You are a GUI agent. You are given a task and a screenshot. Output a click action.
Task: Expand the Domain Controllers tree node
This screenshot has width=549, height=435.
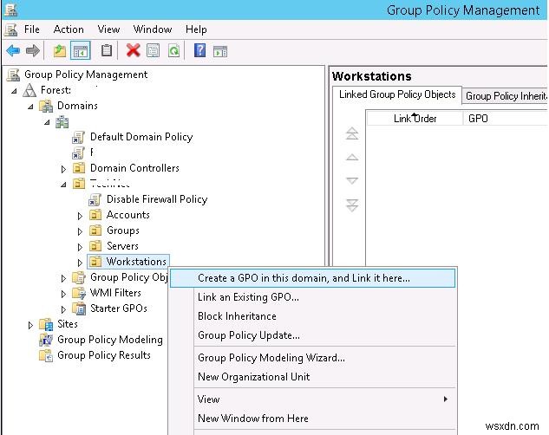tap(63, 169)
